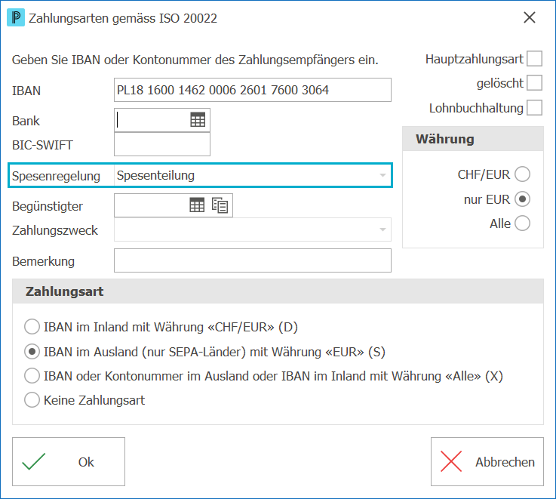This screenshot has height=499, width=556.
Task: Choose the Währung «Alle» (X) payment type
Action: 32,376
